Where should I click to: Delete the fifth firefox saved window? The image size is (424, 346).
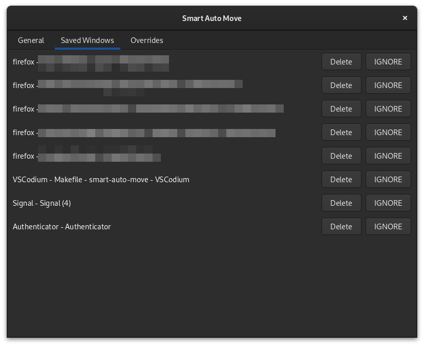[x=341, y=156]
